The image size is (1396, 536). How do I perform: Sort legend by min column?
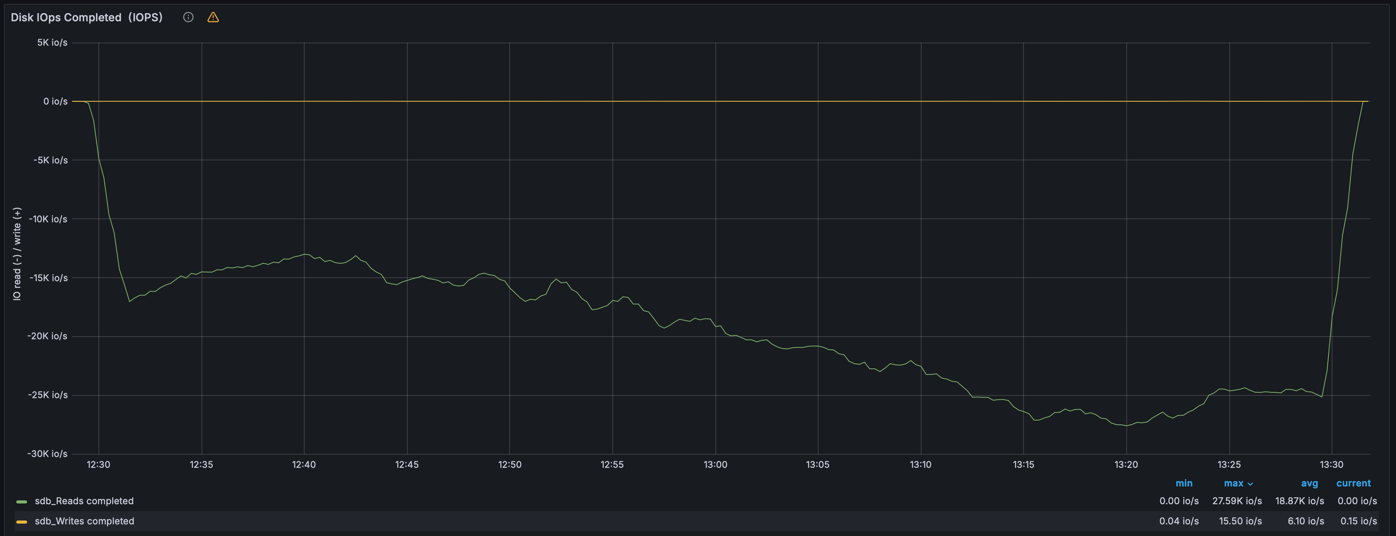1184,483
